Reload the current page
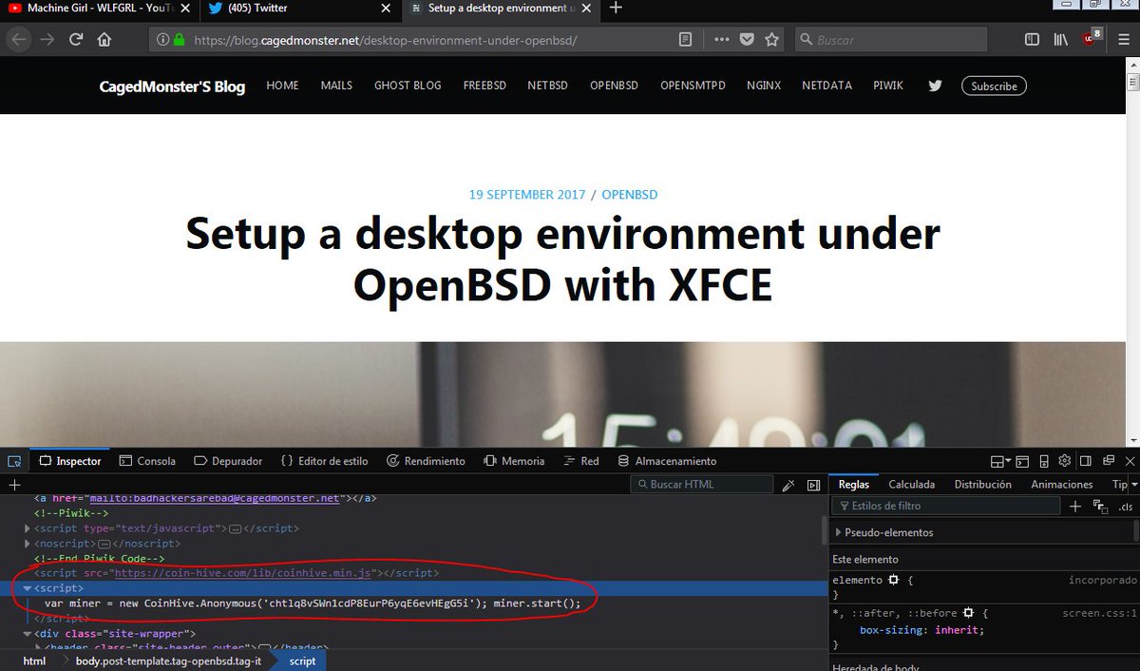 pos(75,40)
